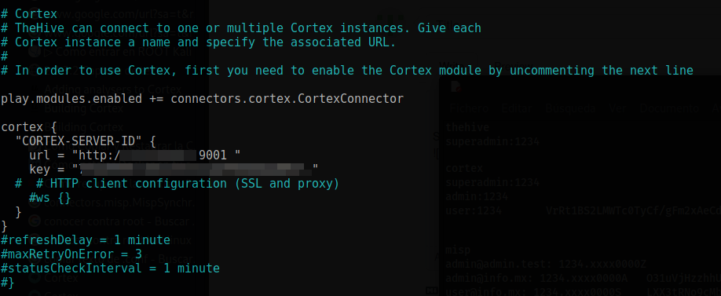
Task: Click superadmin:1234 under cortex in editor
Action: click(x=492, y=182)
